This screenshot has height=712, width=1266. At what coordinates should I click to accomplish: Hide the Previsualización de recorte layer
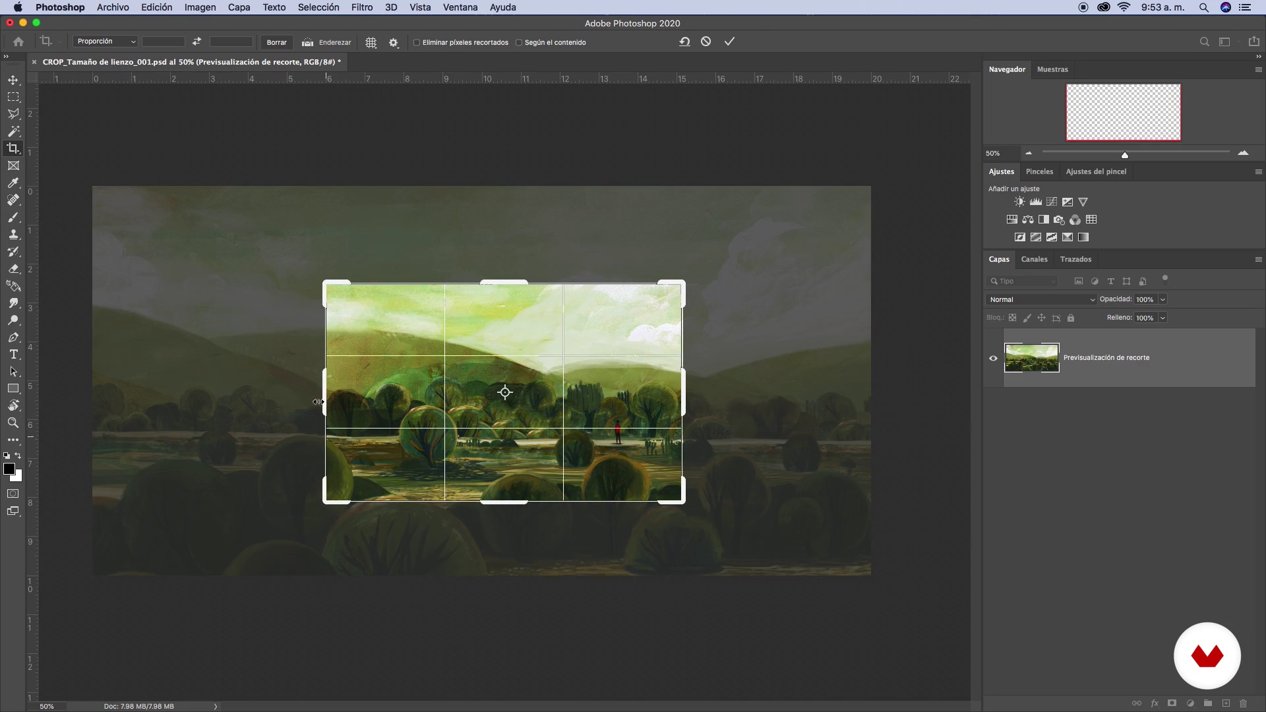tap(993, 358)
